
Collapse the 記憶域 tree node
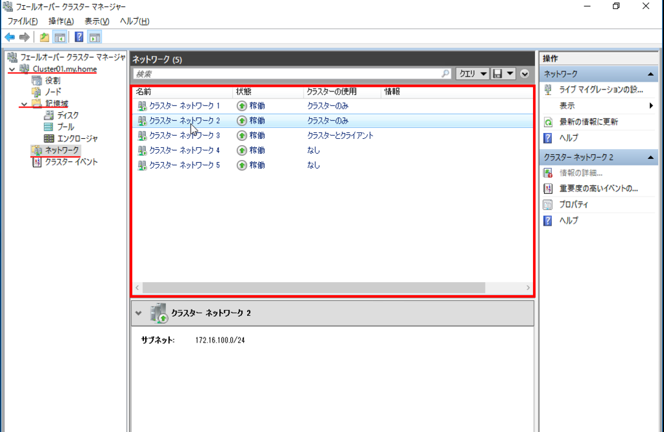click(24, 104)
